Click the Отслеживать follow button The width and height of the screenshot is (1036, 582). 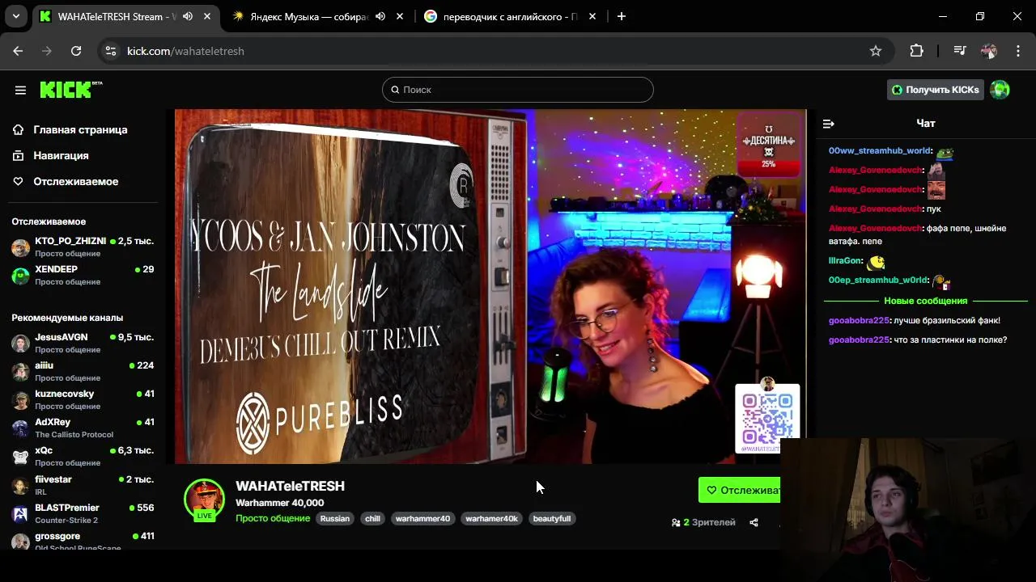tap(740, 490)
